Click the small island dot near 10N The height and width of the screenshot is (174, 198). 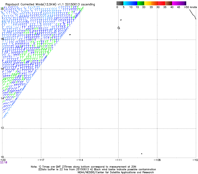tap(142, 154)
